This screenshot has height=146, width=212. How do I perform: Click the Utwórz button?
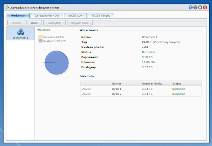[16, 23]
